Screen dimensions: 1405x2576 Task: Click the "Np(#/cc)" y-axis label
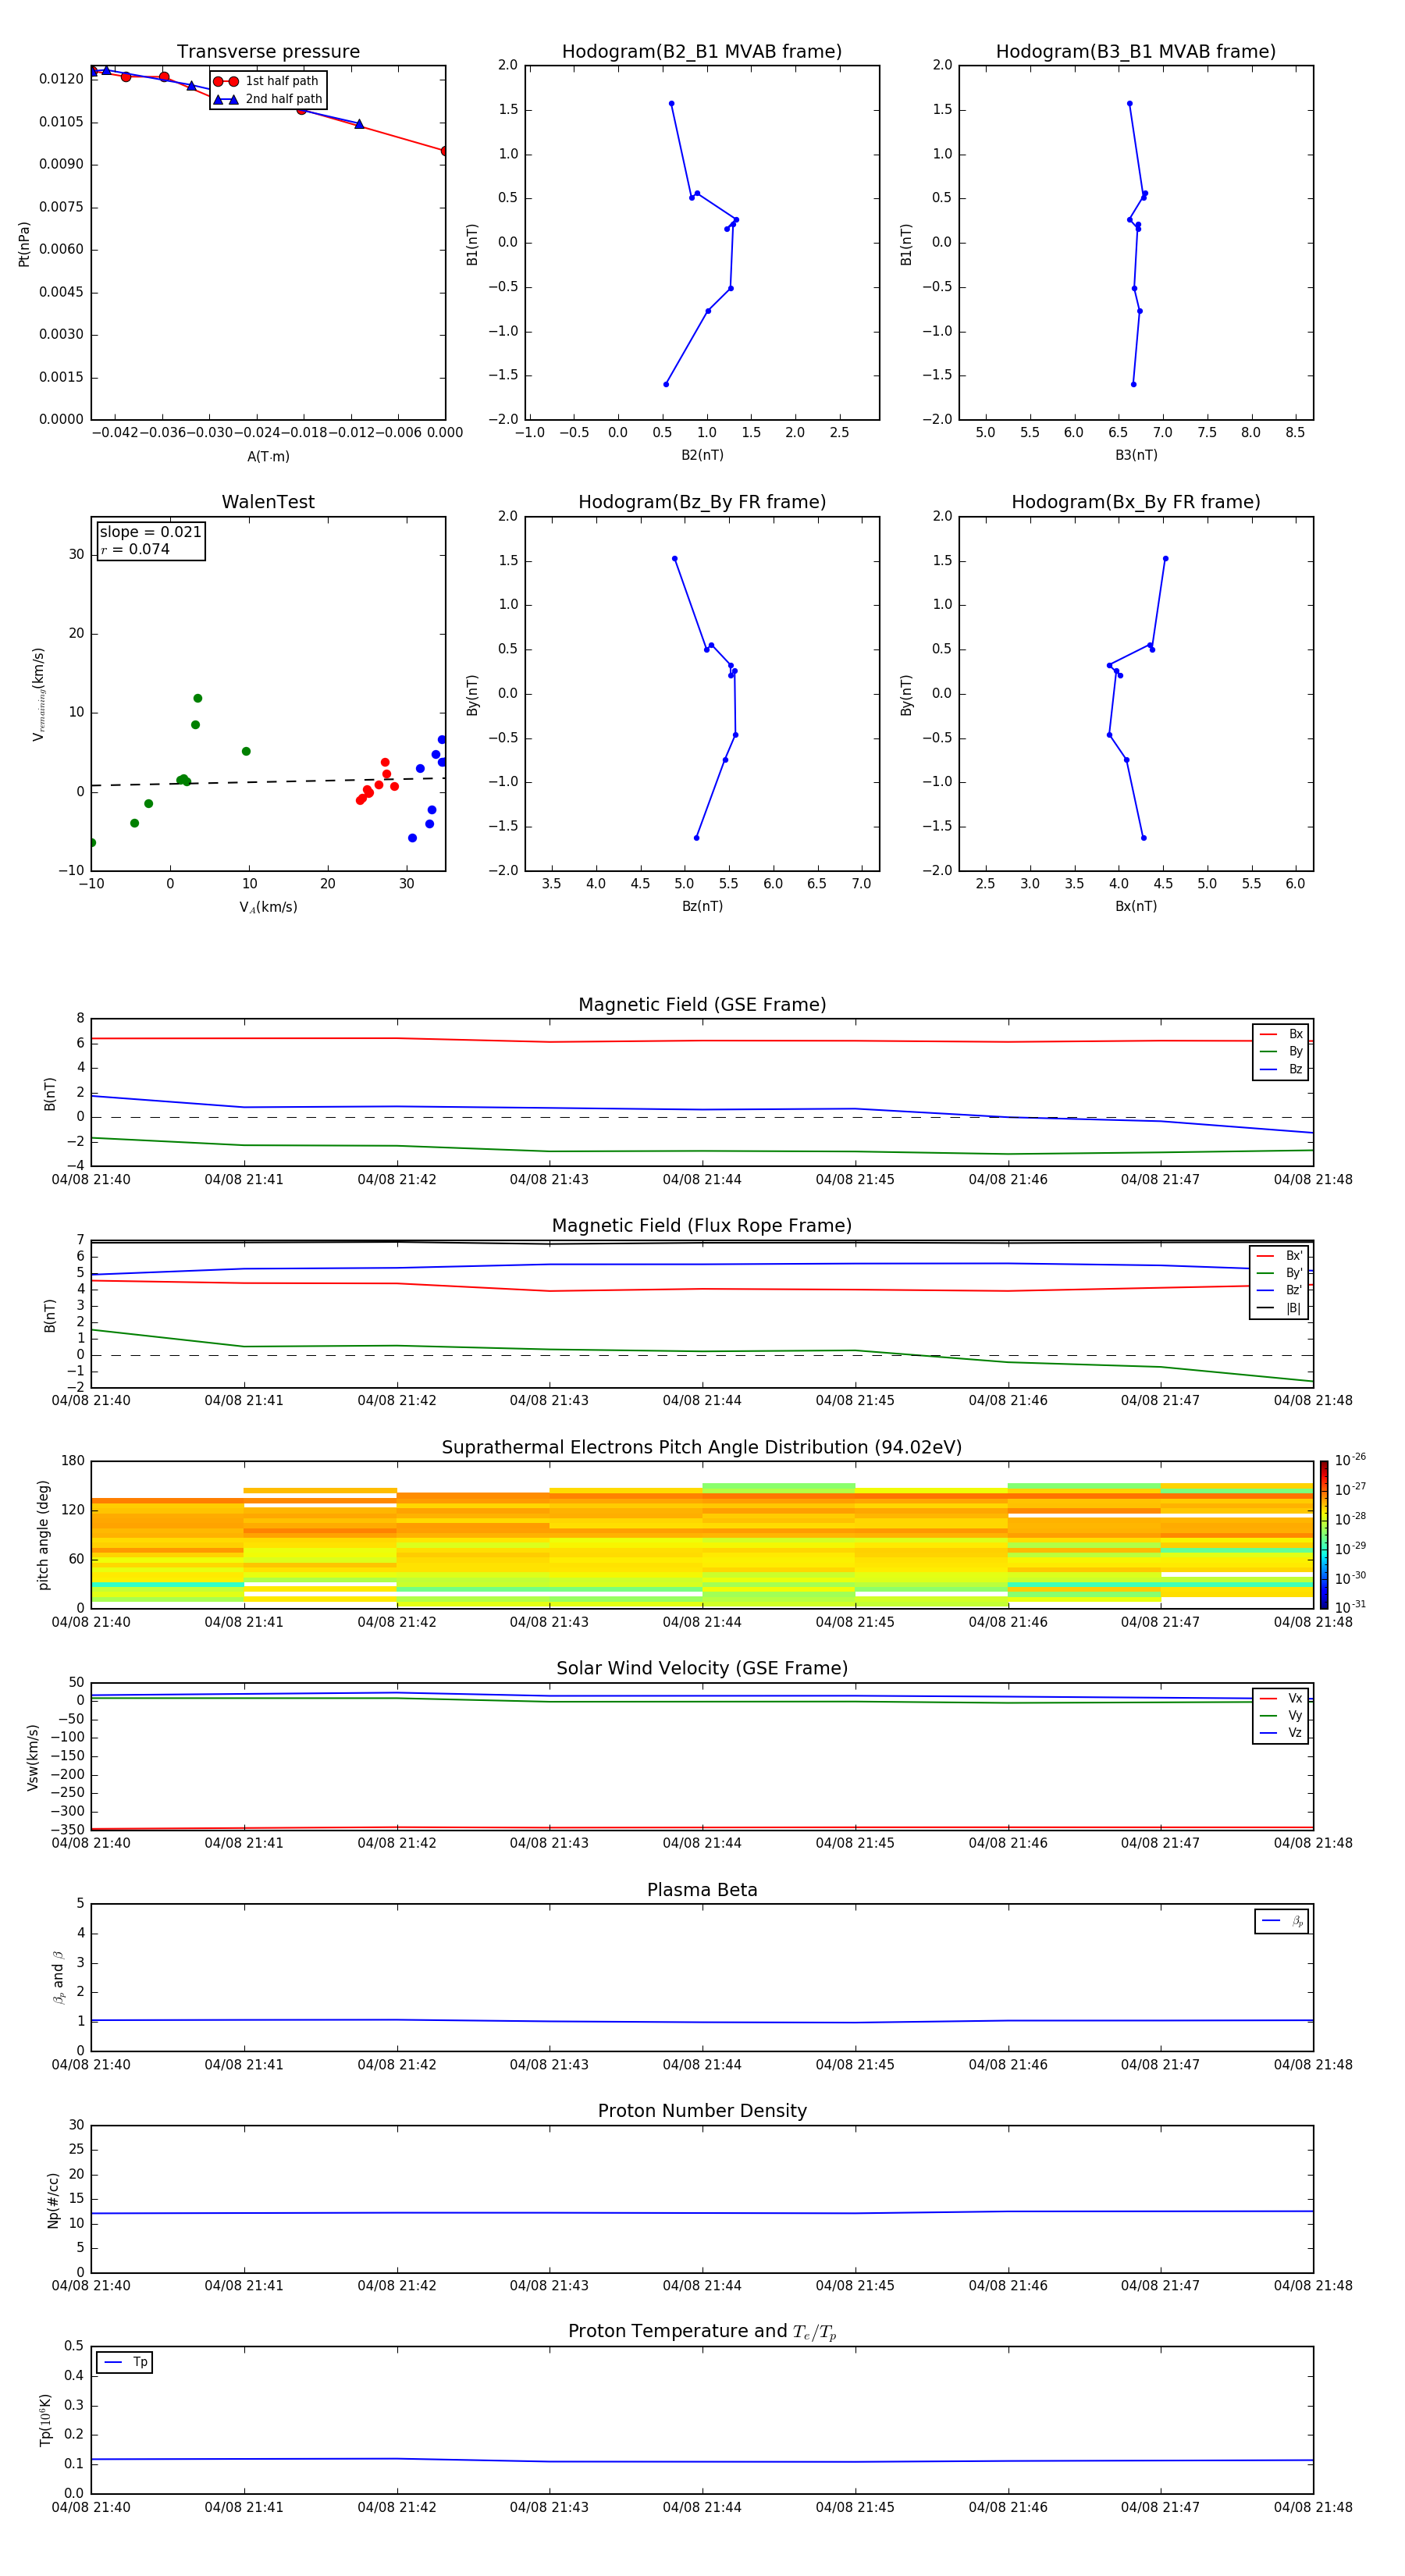point(53,2200)
